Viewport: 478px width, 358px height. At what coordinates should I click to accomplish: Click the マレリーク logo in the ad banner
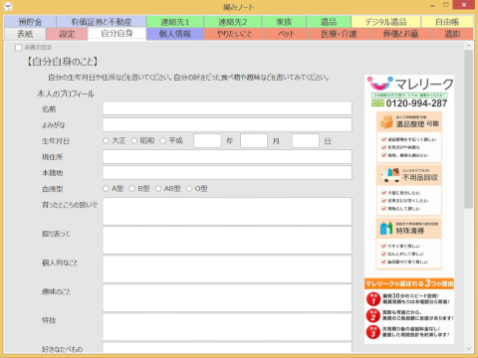tap(410, 84)
